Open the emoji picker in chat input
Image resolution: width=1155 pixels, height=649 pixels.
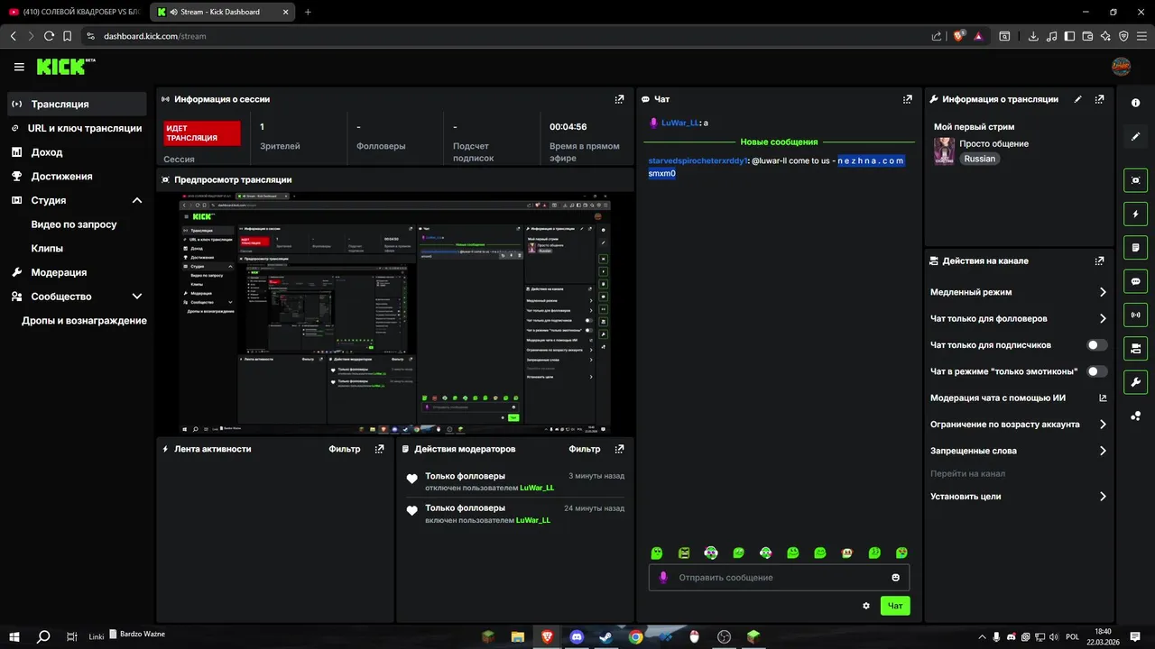tap(895, 578)
